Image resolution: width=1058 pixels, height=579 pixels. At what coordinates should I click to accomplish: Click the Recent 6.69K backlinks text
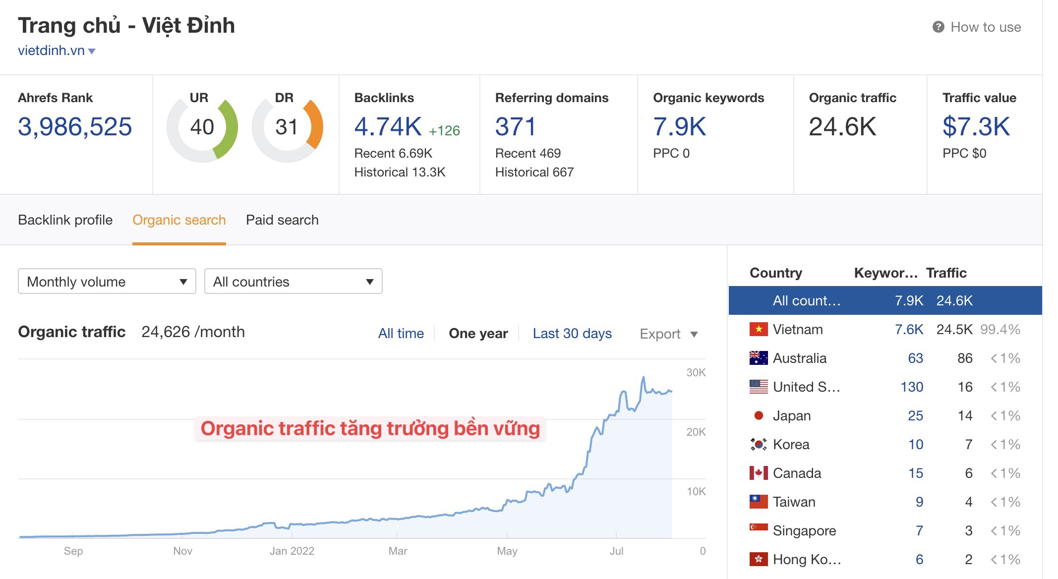(x=393, y=153)
